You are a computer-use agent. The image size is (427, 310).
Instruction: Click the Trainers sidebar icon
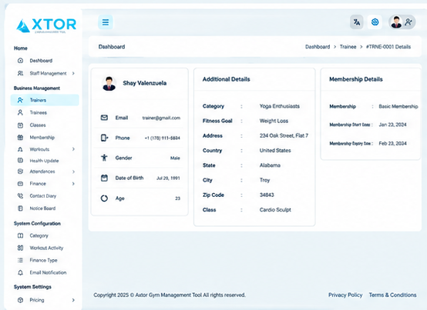pos(20,100)
